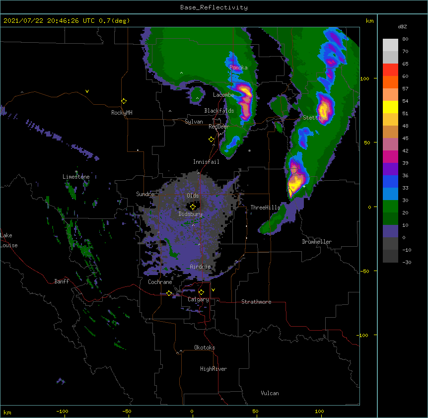Select the 0 dBZ purple color swatch
Screen dimensions: 428x418
390,231
